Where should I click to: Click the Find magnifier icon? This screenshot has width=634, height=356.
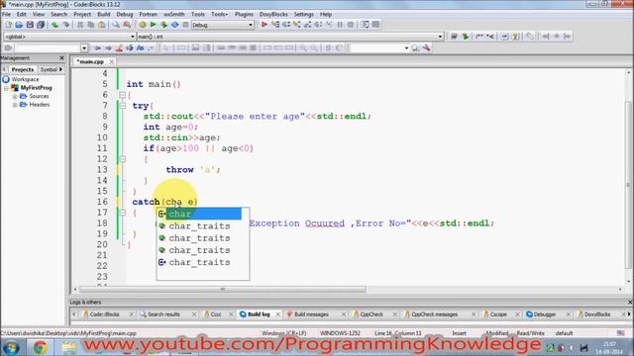[x=116, y=25]
